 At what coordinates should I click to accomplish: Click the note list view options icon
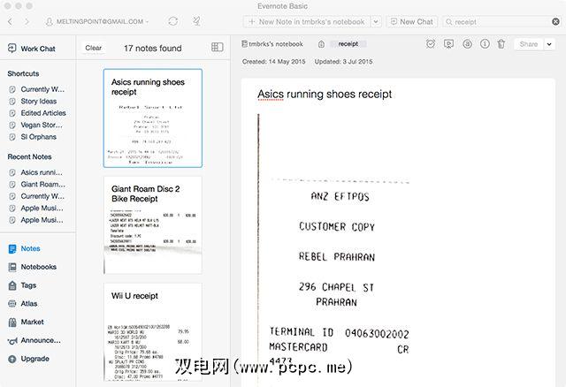tap(218, 47)
